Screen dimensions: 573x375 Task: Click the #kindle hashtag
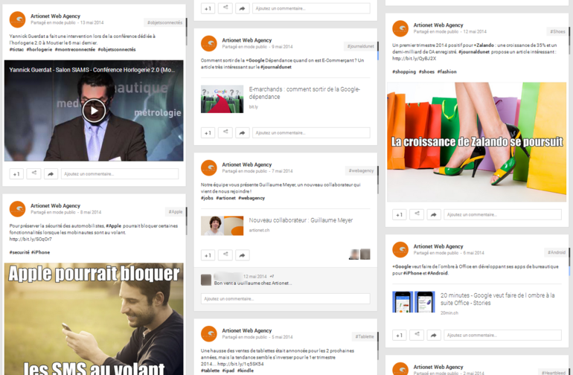[246, 371]
